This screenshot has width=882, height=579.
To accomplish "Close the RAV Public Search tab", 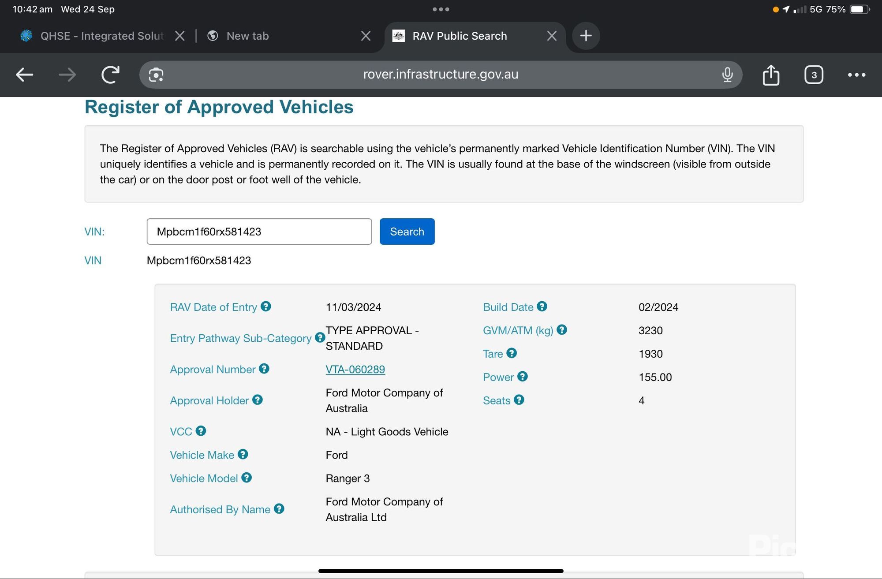I will tap(552, 36).
